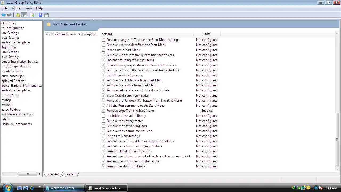Select Windows Components in the console tree
Viewport: 341px width, 192px height.
[16, 124]
